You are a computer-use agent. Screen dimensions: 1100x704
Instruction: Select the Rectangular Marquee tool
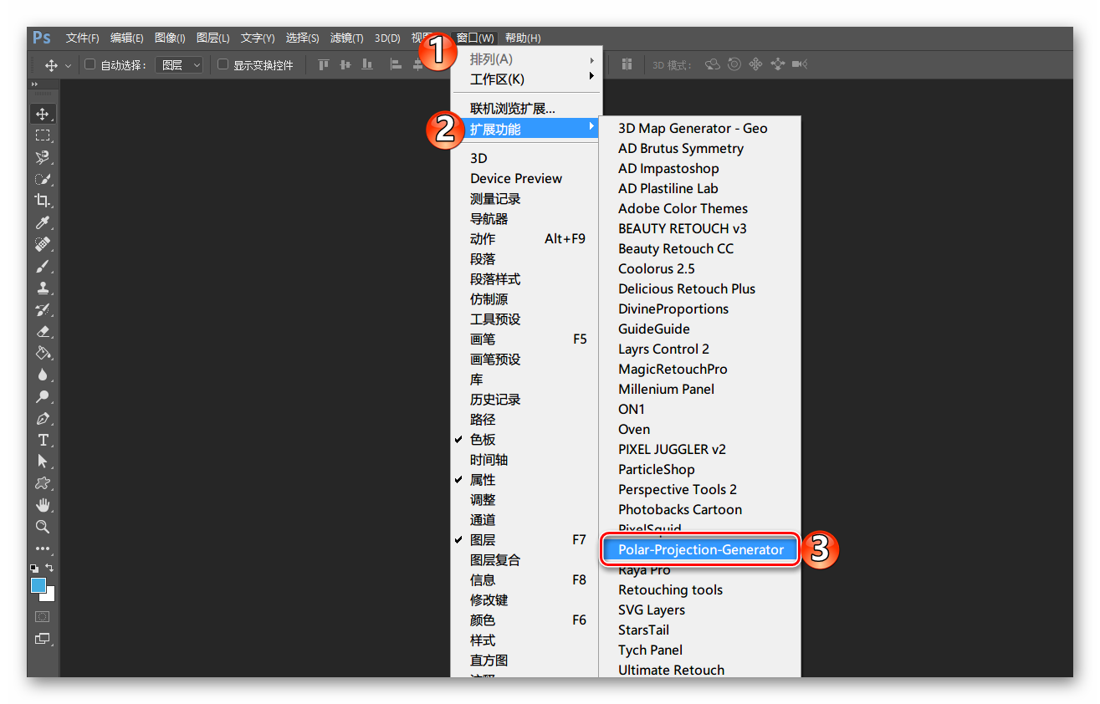tap(43, 135)
